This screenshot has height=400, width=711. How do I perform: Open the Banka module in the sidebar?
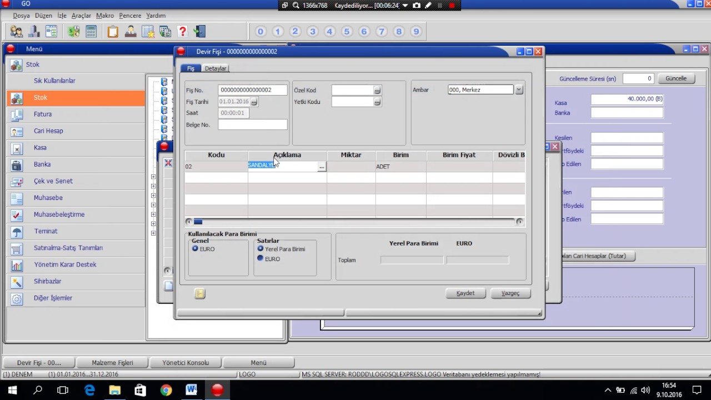76,164
